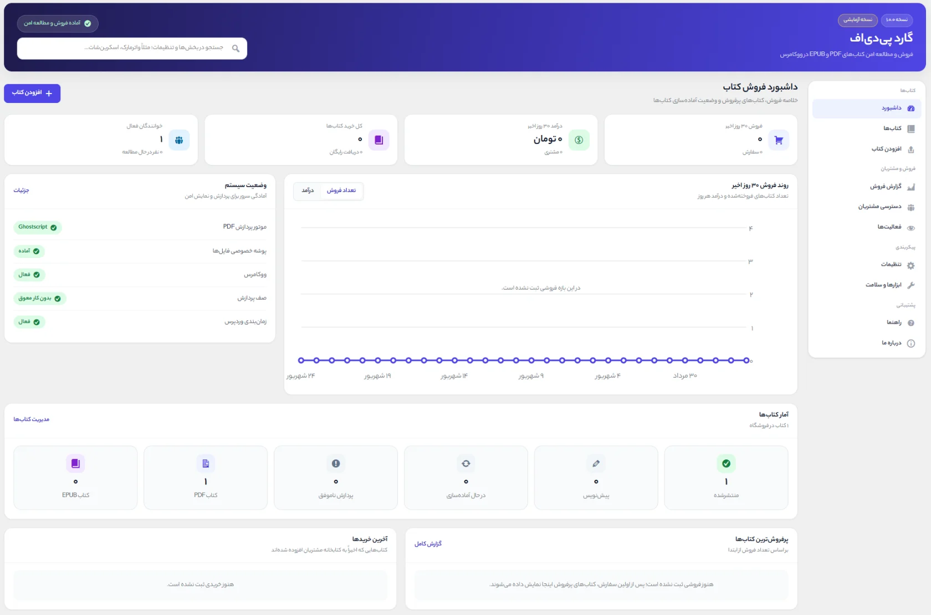
Task: Click the در حال آماده‌سازی refresh icon
Action: tap(465, 463)
